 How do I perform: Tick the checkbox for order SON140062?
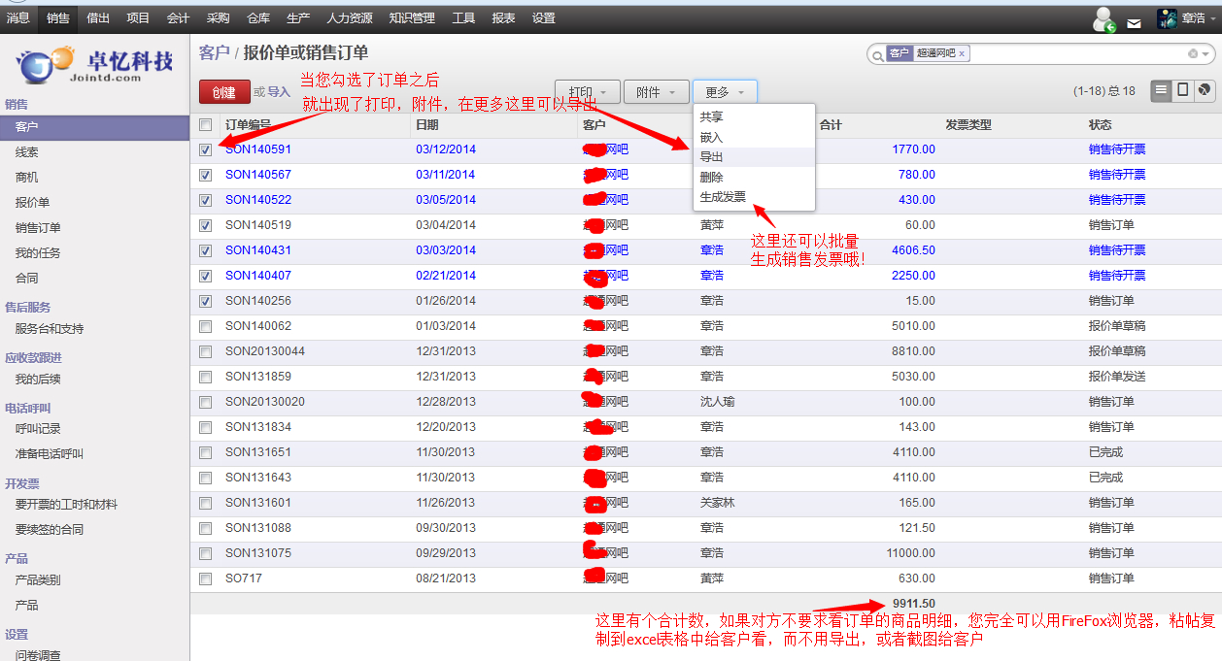click(x=205, y=327)
